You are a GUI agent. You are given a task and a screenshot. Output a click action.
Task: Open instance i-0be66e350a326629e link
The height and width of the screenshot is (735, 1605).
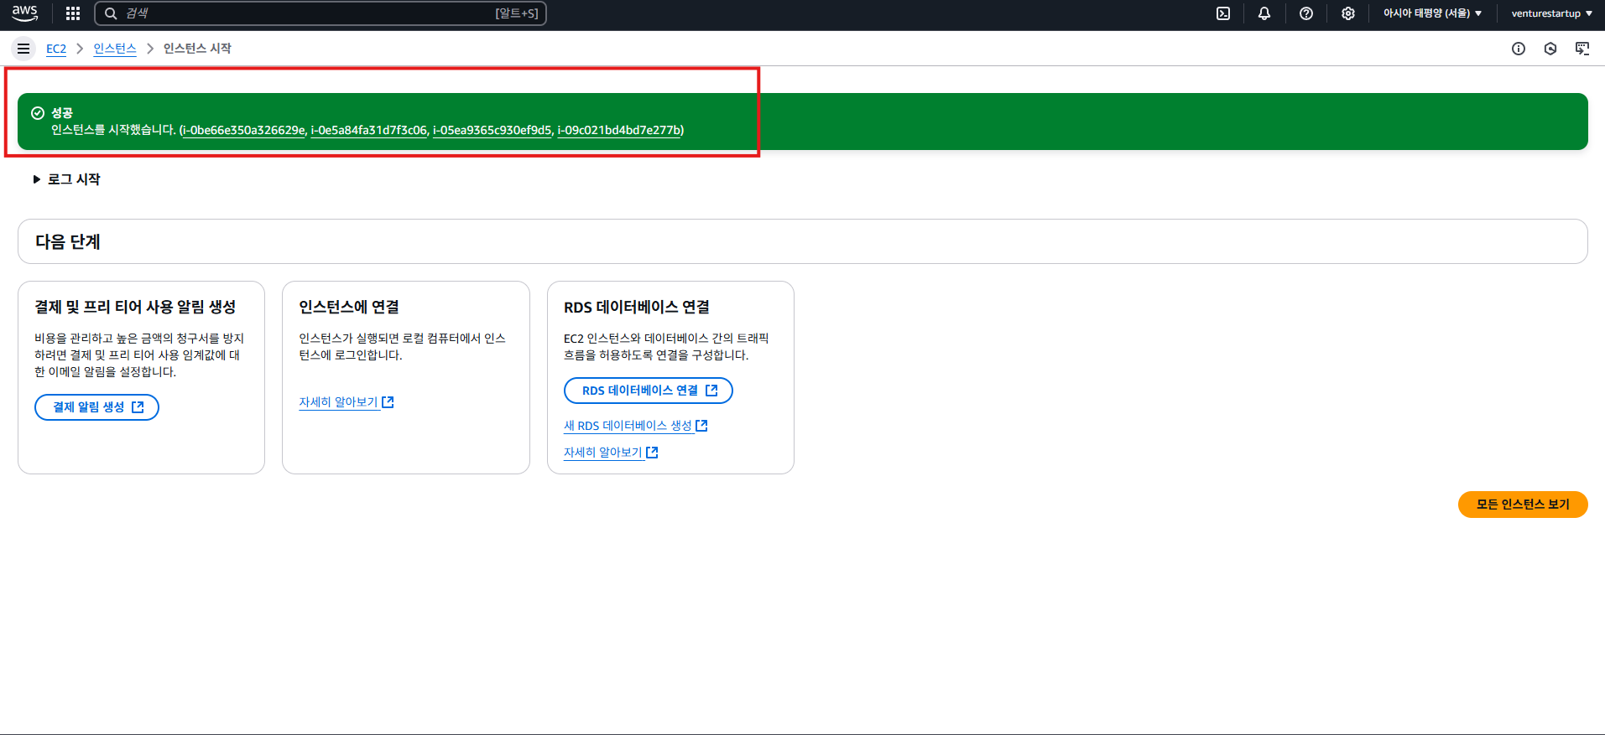click(x=243, y=130)
